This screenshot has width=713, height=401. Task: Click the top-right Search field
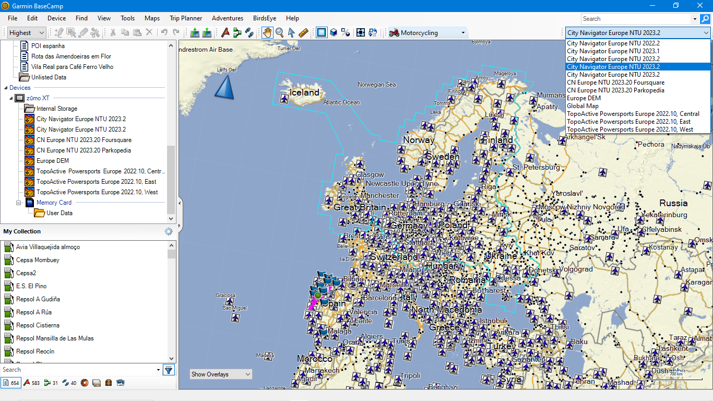[x=636, y=19]
